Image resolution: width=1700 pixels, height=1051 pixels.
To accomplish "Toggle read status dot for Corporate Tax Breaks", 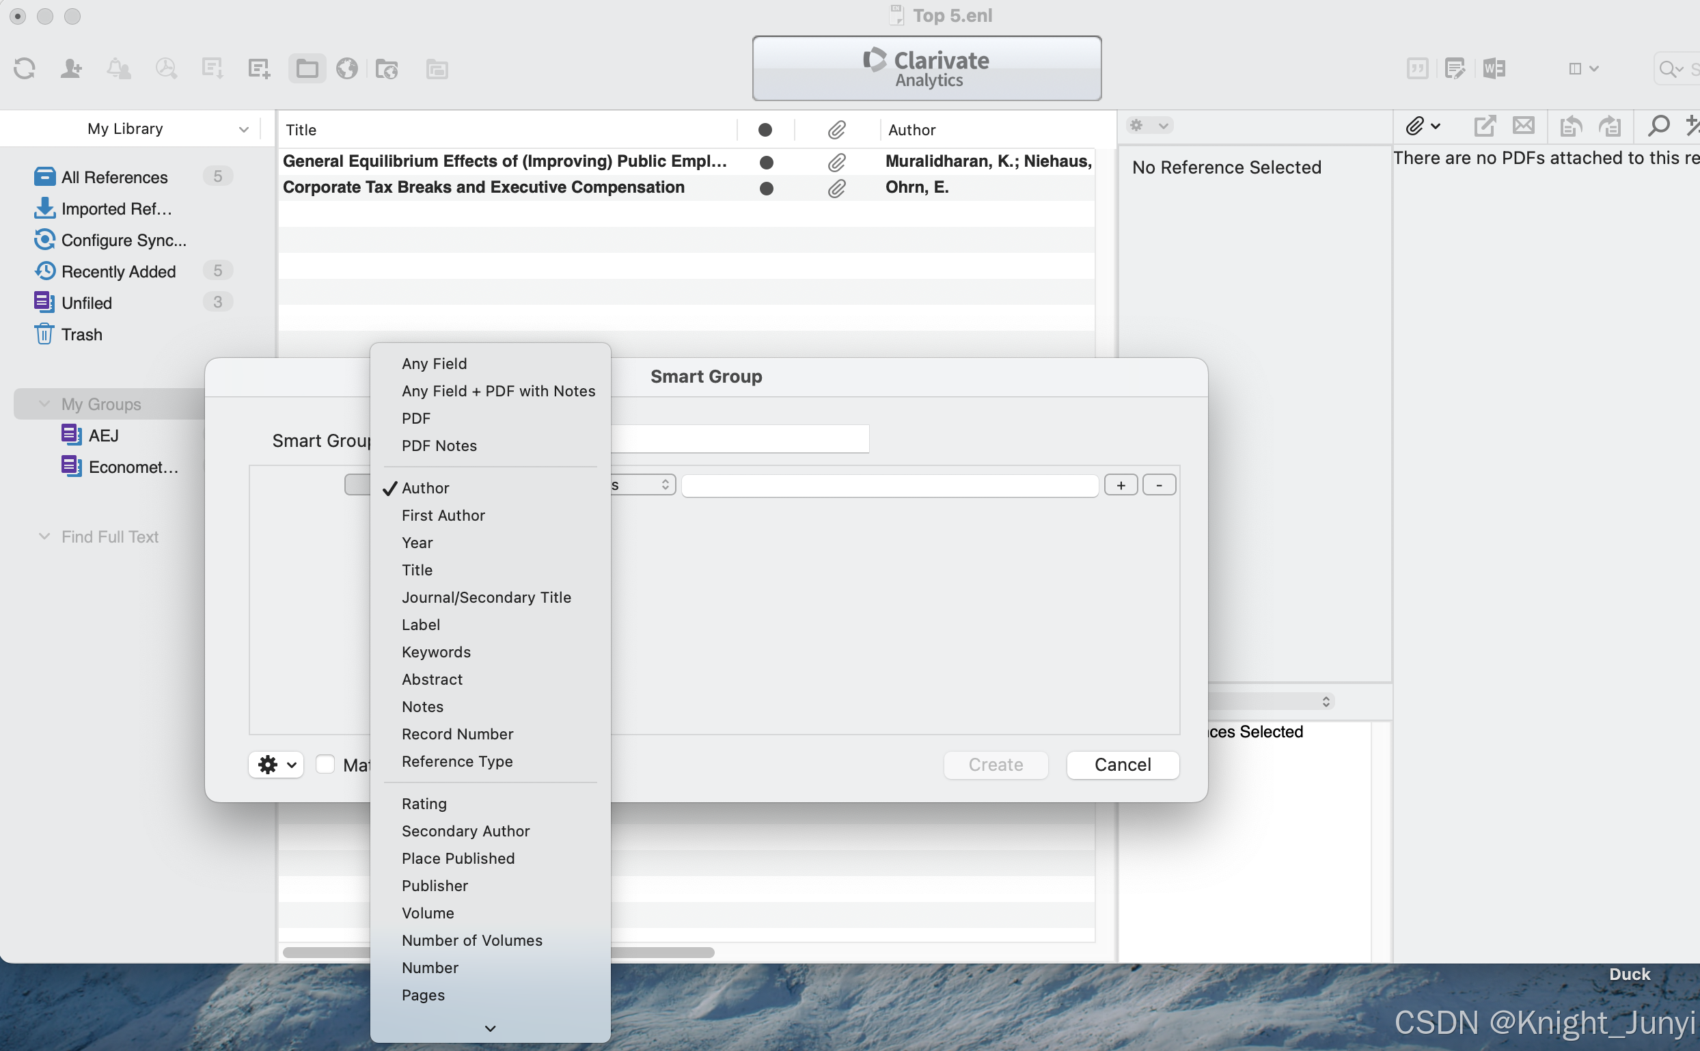I will [766, 188].
